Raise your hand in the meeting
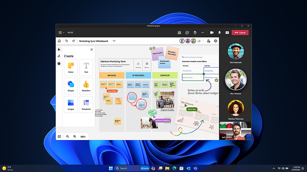 pyautogui.click(x=195, y=33)
